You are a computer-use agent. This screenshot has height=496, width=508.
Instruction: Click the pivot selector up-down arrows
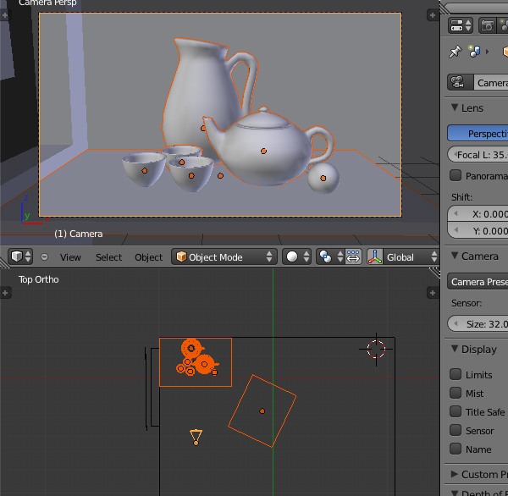click(340, 257)
